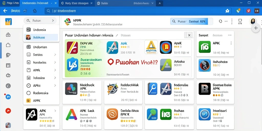Close the Pusar Undondam banner with X
The width and height of the screenshot is (262, 131).
[189, 35]
